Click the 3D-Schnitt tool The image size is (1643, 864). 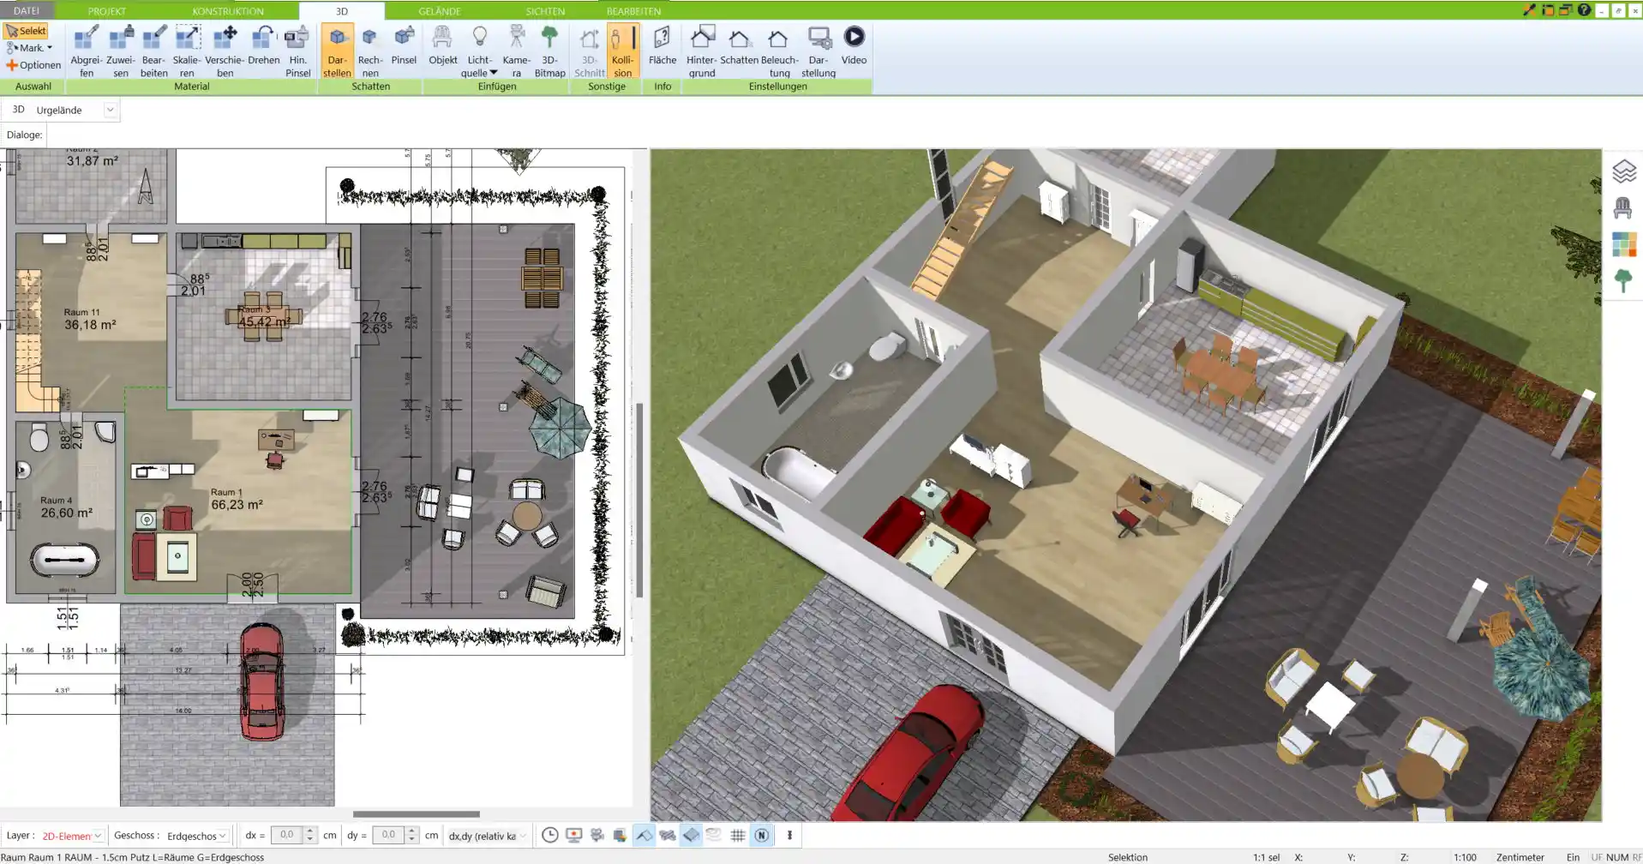coord(589,51)
